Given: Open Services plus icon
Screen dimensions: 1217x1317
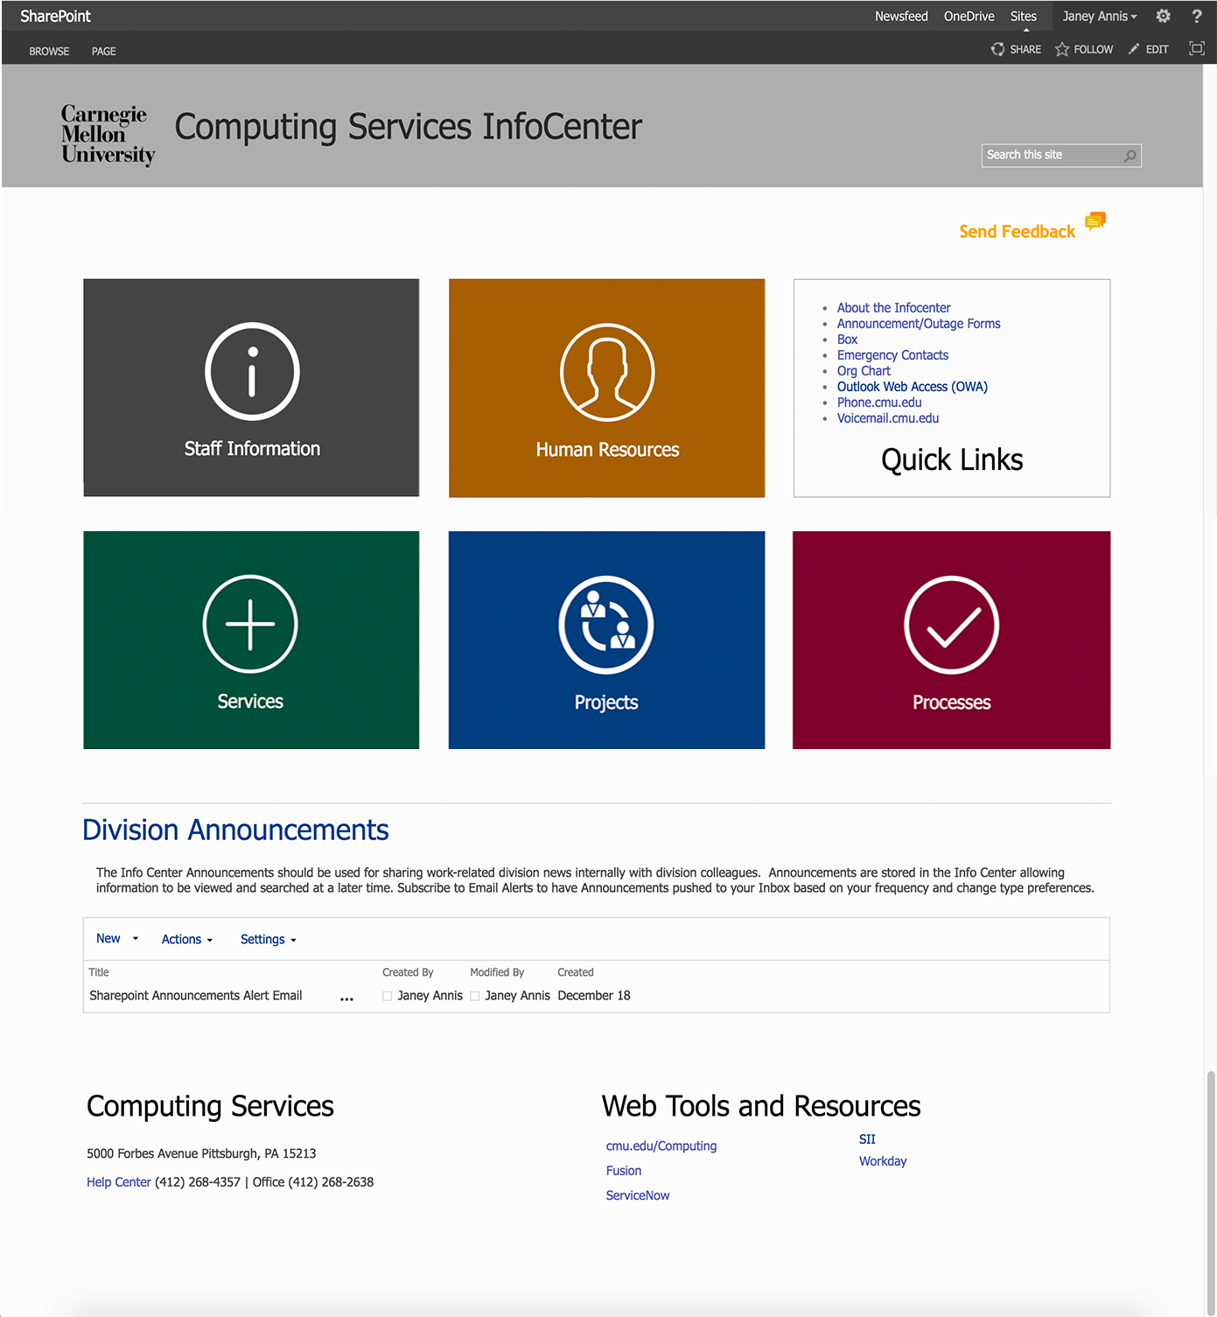Looking at the screenshot, I should (250, 624).
